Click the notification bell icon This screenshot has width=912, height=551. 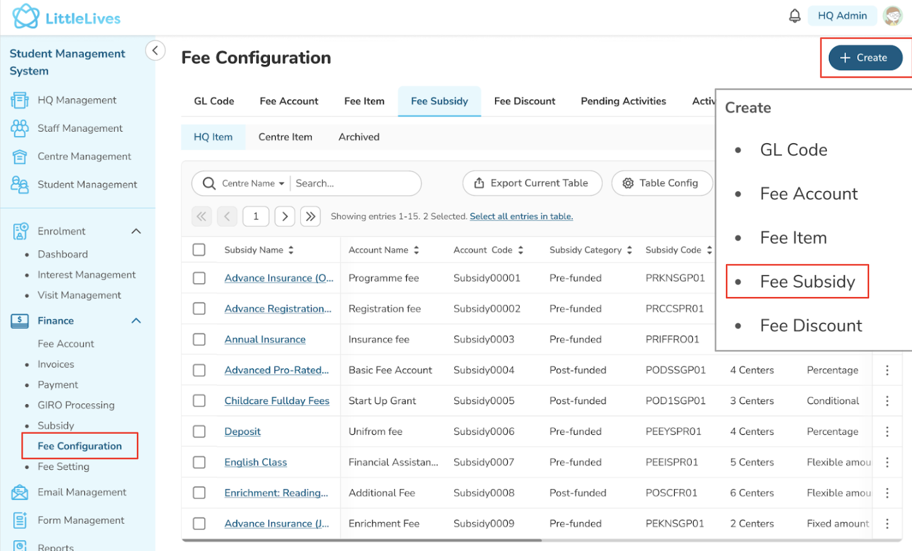coord(795,16)
